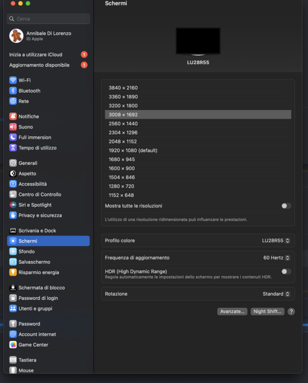Open the Rotazione Standard dropdown

276,294
